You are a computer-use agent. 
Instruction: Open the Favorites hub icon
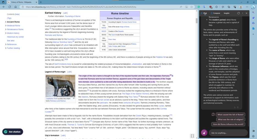click(x=223, y=7)
